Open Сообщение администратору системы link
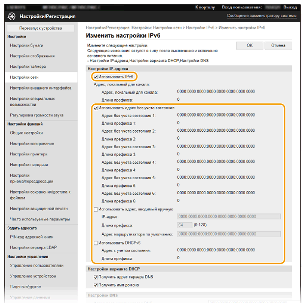The width and height of the screenshot is (305, 303). [261, 16]
